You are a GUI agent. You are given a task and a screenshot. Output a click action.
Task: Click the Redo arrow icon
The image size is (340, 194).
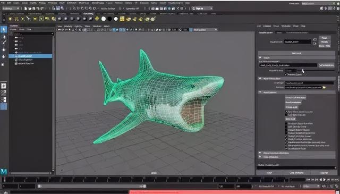click(x=42, y=9)
